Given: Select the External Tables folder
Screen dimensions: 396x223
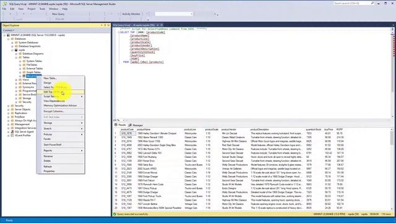Looking at the screenshot, I should 35,69.
